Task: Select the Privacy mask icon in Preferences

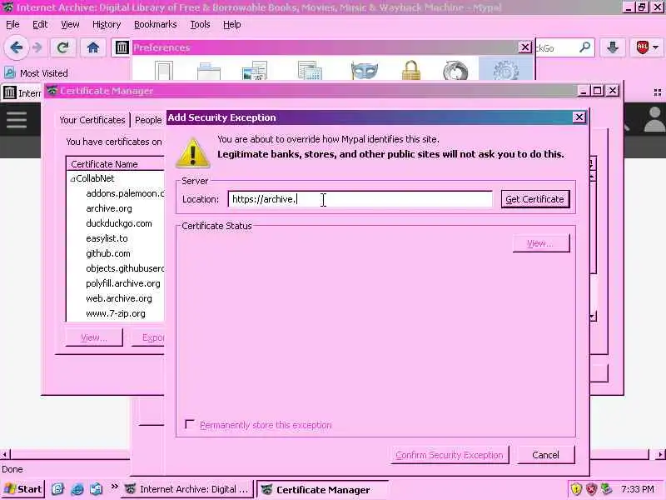Action: coord(365,71)
